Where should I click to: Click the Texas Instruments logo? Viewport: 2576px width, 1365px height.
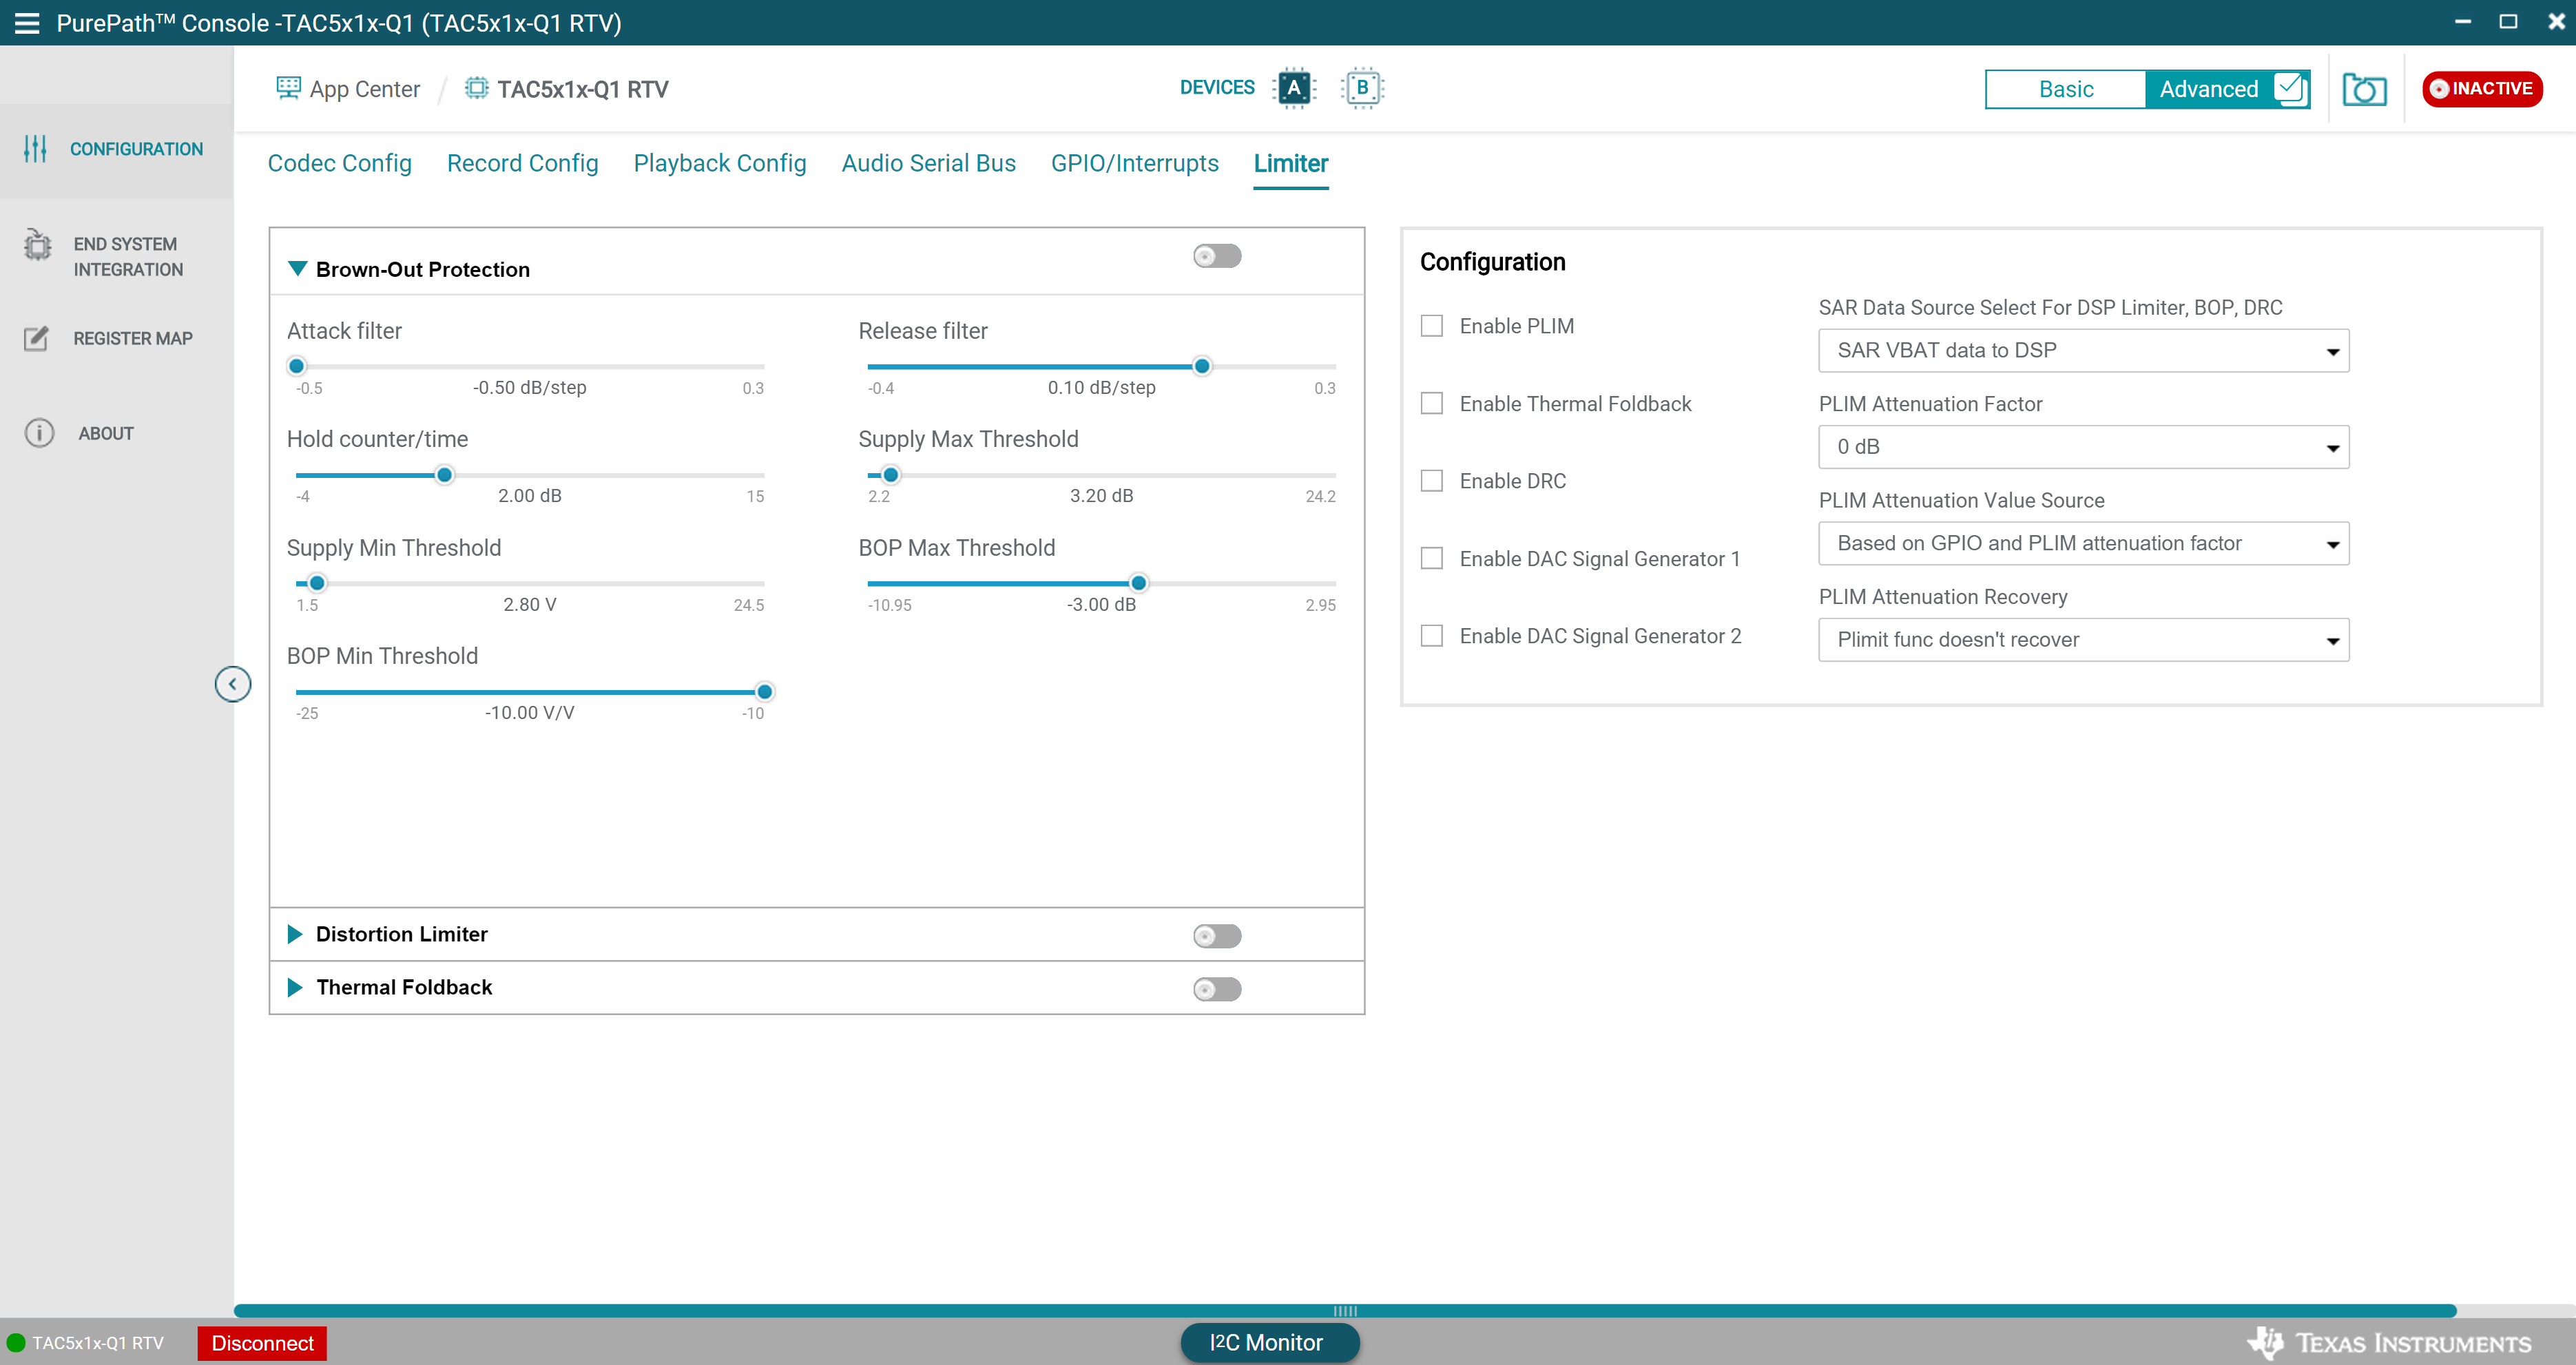(x=2388, y=1342)
